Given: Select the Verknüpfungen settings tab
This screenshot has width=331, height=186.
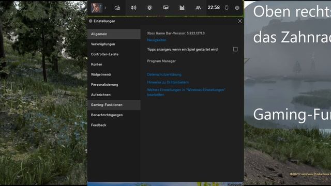Looking at the screenshot, I should coord(114,44).
